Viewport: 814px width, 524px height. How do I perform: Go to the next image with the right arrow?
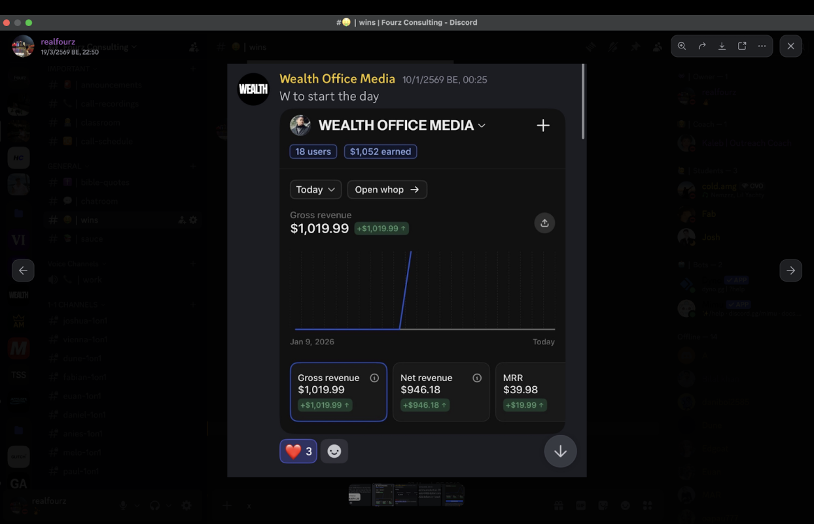click(x=790, y=270)
